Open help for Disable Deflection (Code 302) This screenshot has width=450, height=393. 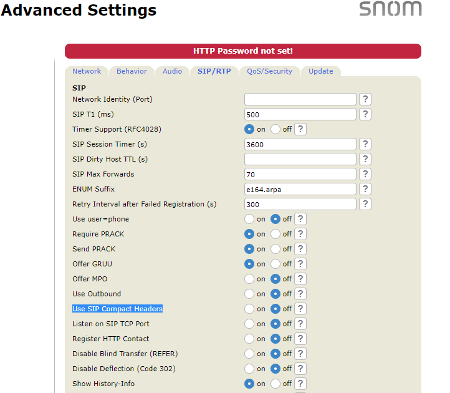click(x=300, y=369)
